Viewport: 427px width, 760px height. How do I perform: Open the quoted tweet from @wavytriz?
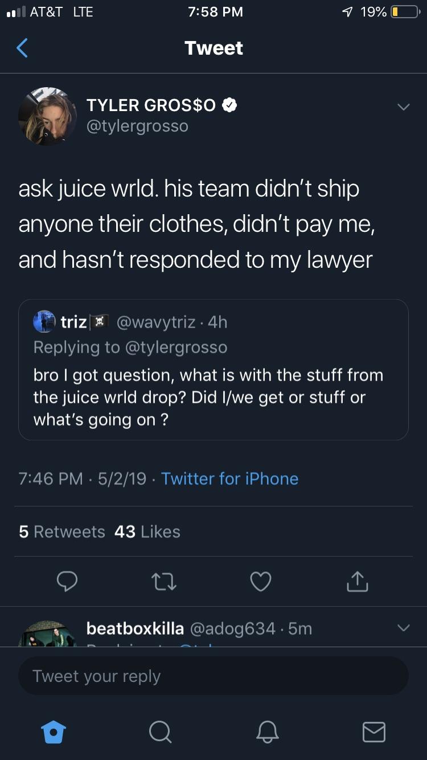tap(213, 370)
